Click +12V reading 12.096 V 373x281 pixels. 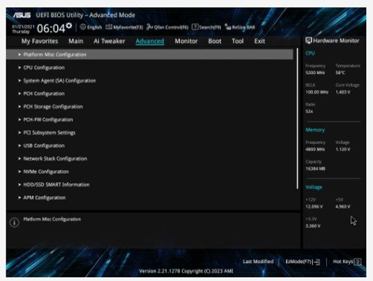pyautogui.click(x=314, y=207)
